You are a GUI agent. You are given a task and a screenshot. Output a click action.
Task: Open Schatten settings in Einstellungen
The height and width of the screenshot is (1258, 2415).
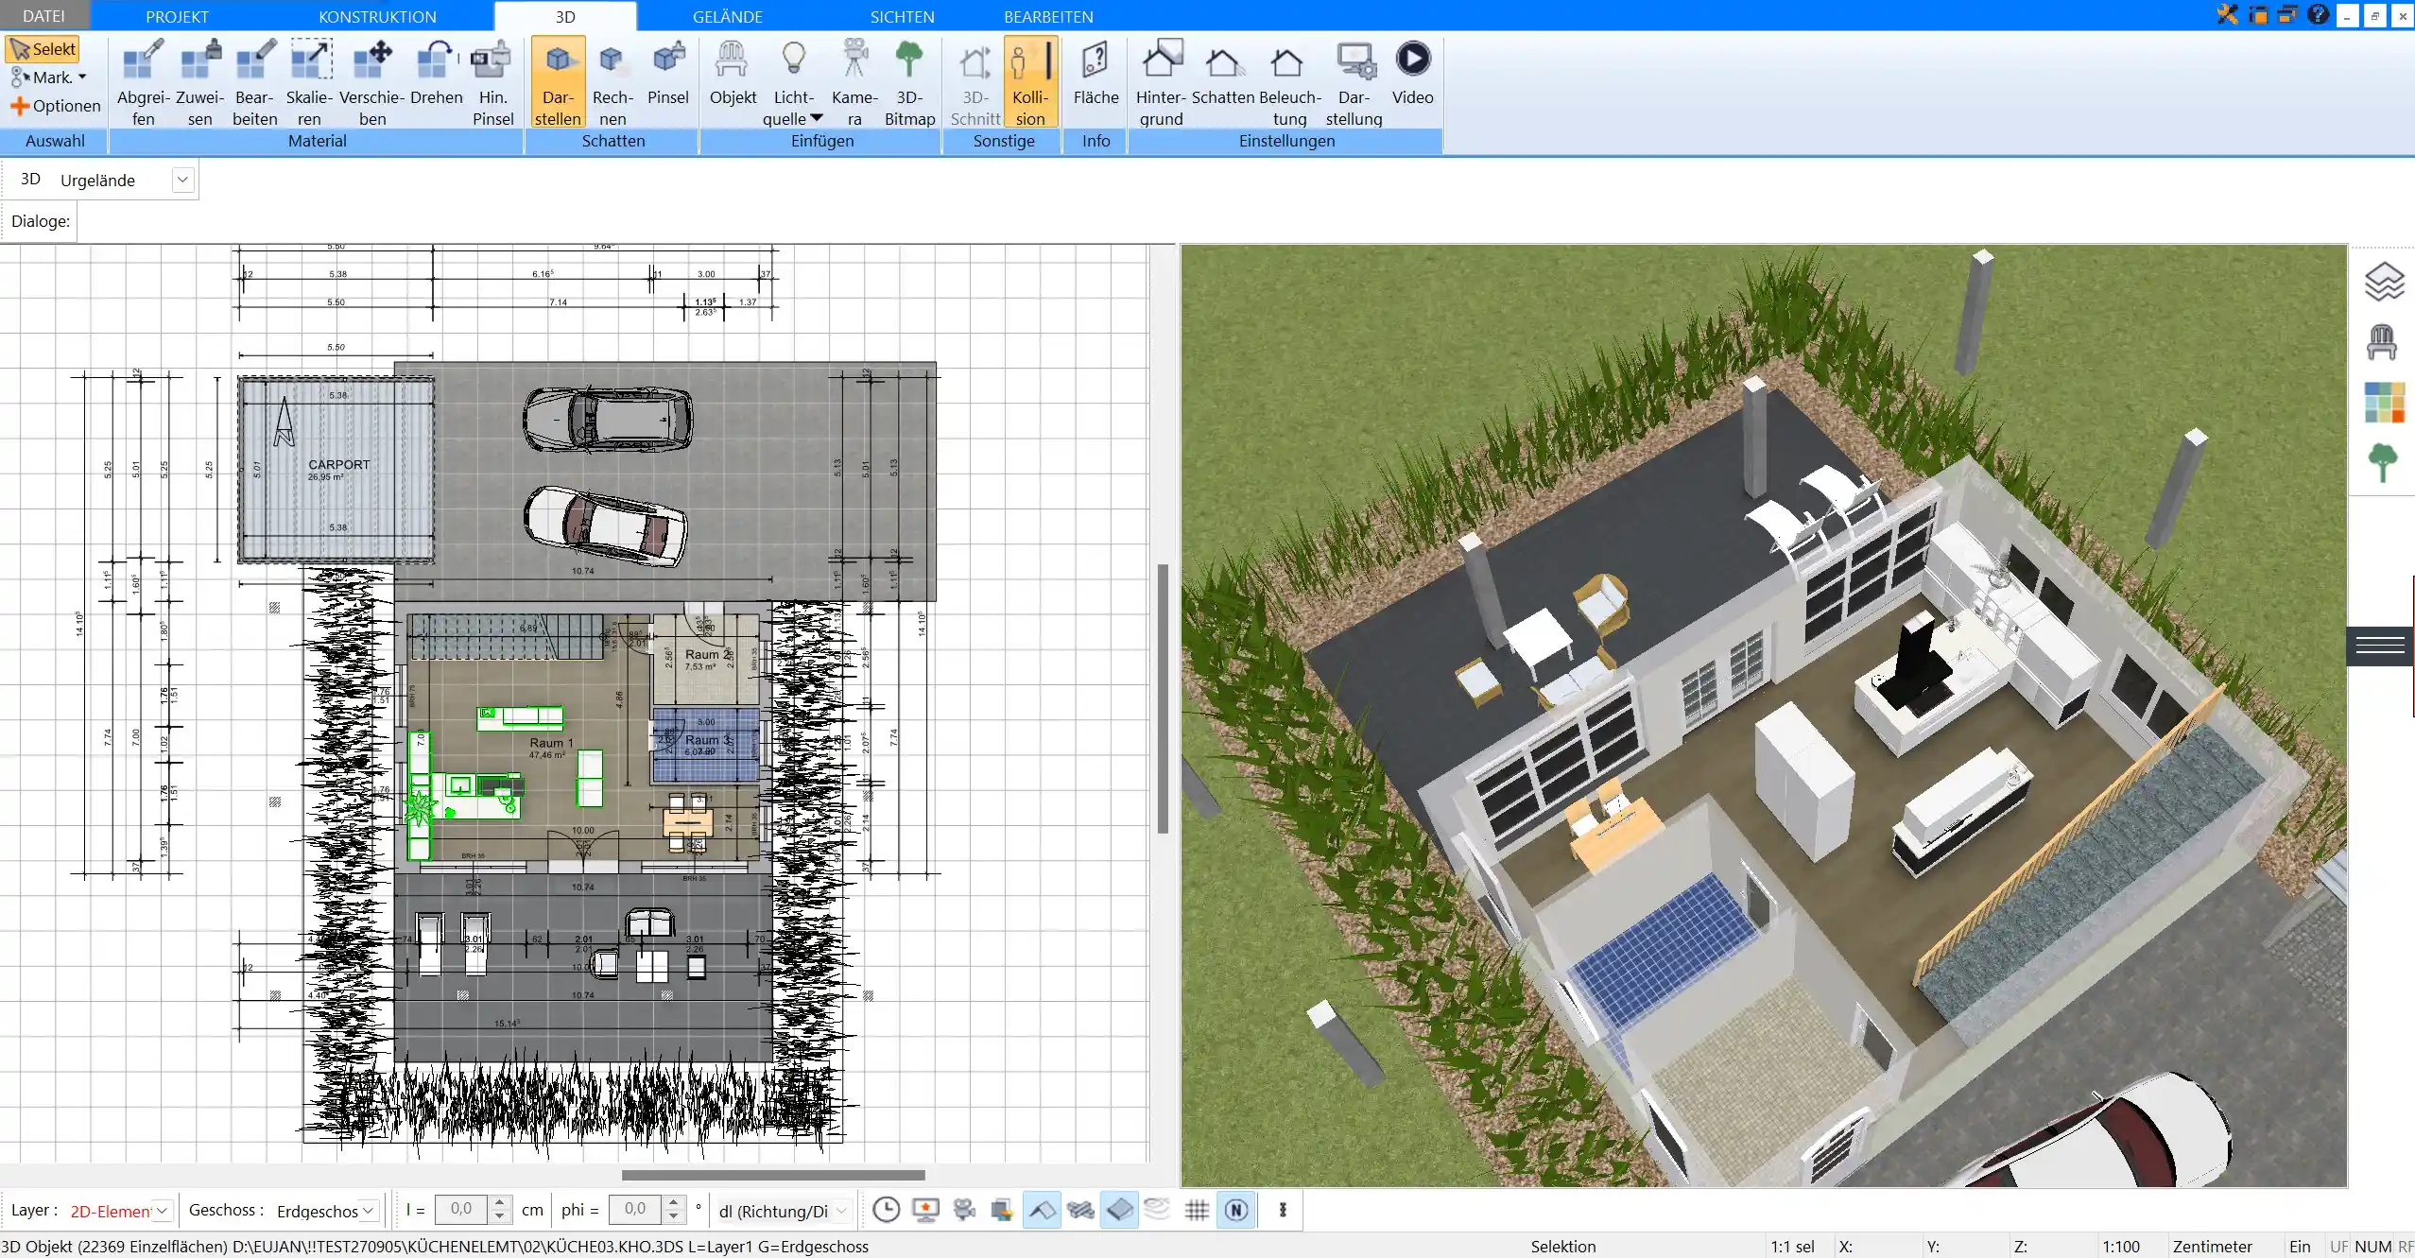point(1223,73)
